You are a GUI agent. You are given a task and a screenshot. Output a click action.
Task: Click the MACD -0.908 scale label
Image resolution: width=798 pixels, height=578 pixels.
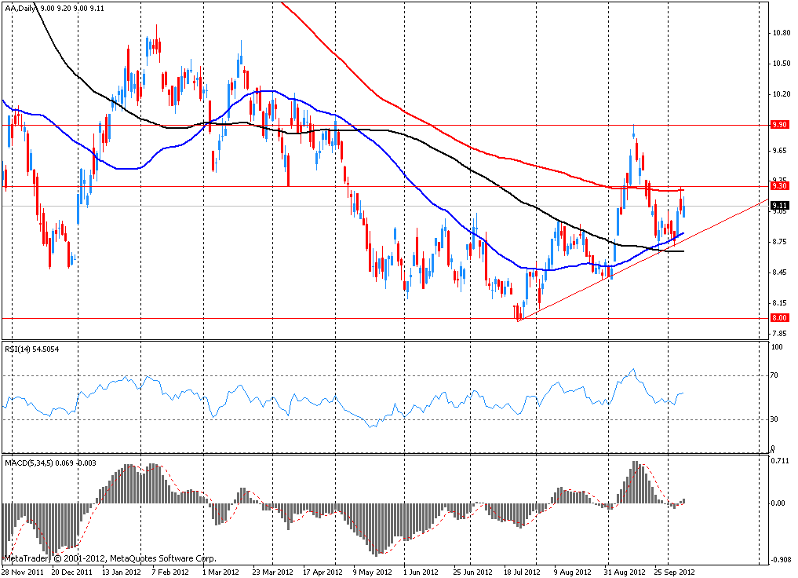(x=779, y=559)
